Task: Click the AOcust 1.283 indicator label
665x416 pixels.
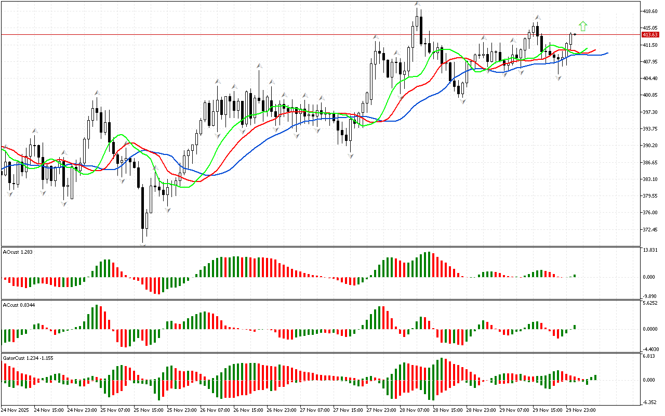Action: [x=18, y=252]
